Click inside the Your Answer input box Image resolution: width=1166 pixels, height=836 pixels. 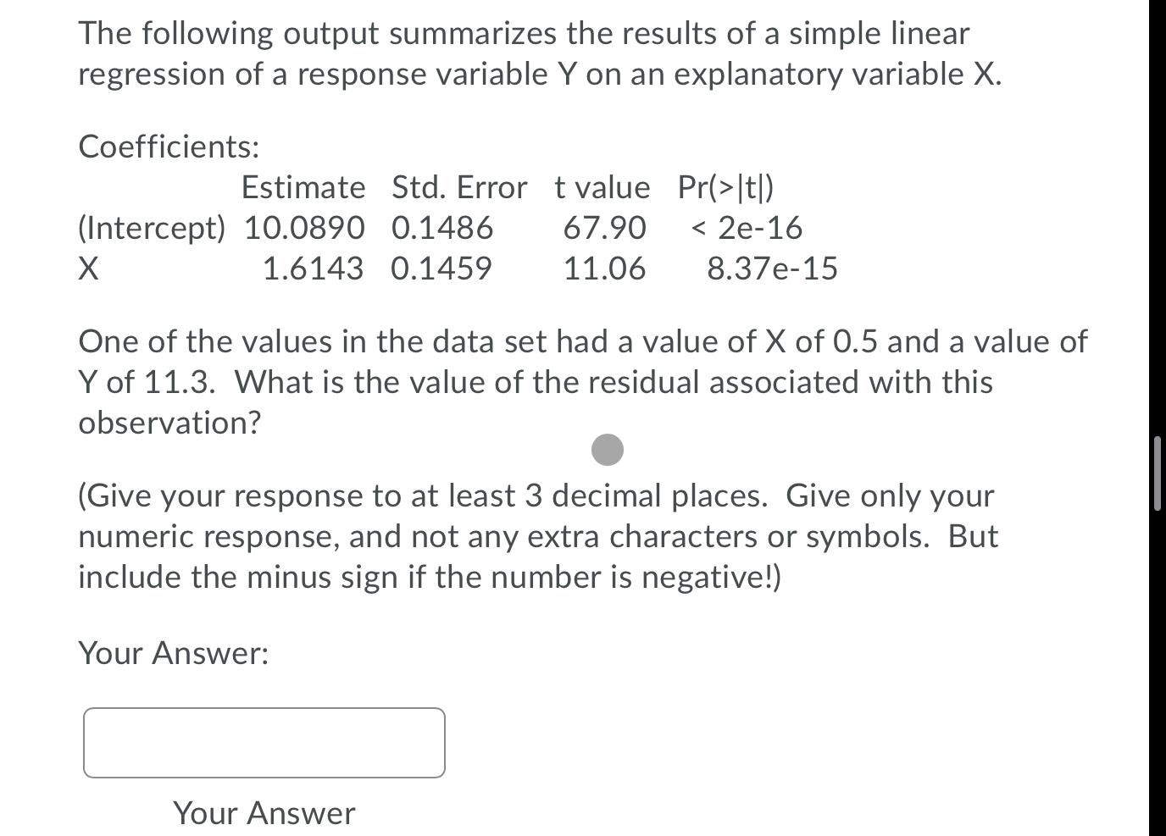tap(264, 742)
